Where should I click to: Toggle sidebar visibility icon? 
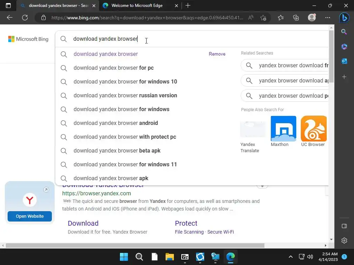coord(344,226)
